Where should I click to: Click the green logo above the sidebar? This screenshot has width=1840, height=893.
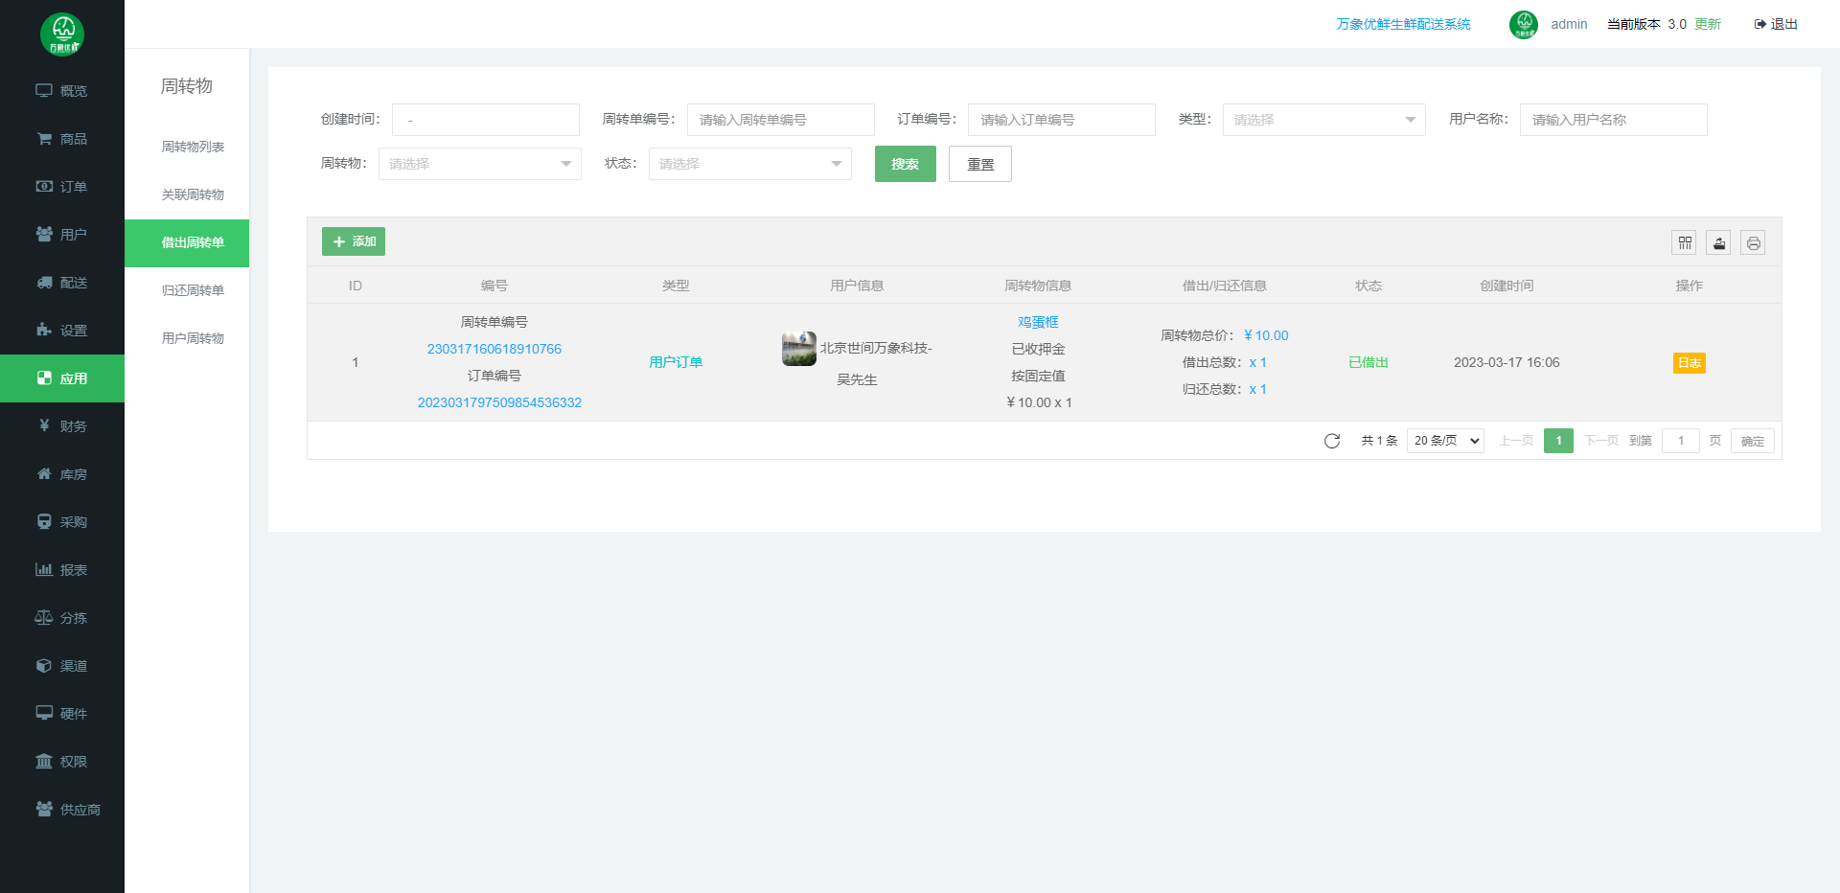(62, 34)
